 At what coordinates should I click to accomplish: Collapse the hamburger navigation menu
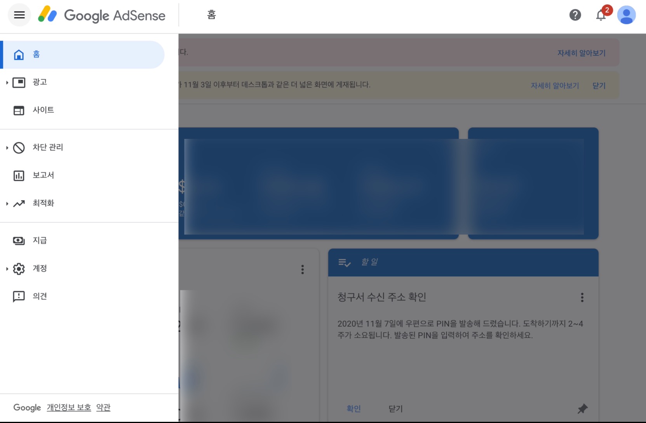[19, 15]
